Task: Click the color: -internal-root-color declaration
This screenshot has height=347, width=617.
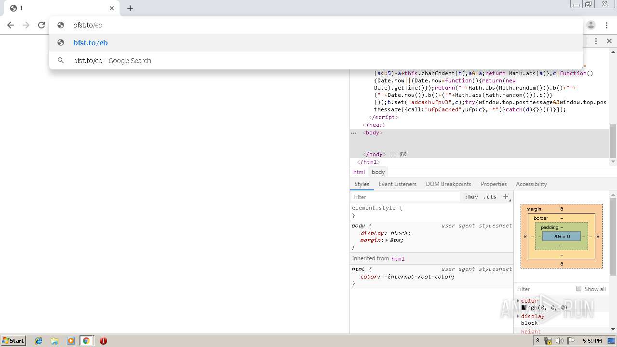Action: tap(408, 277)
